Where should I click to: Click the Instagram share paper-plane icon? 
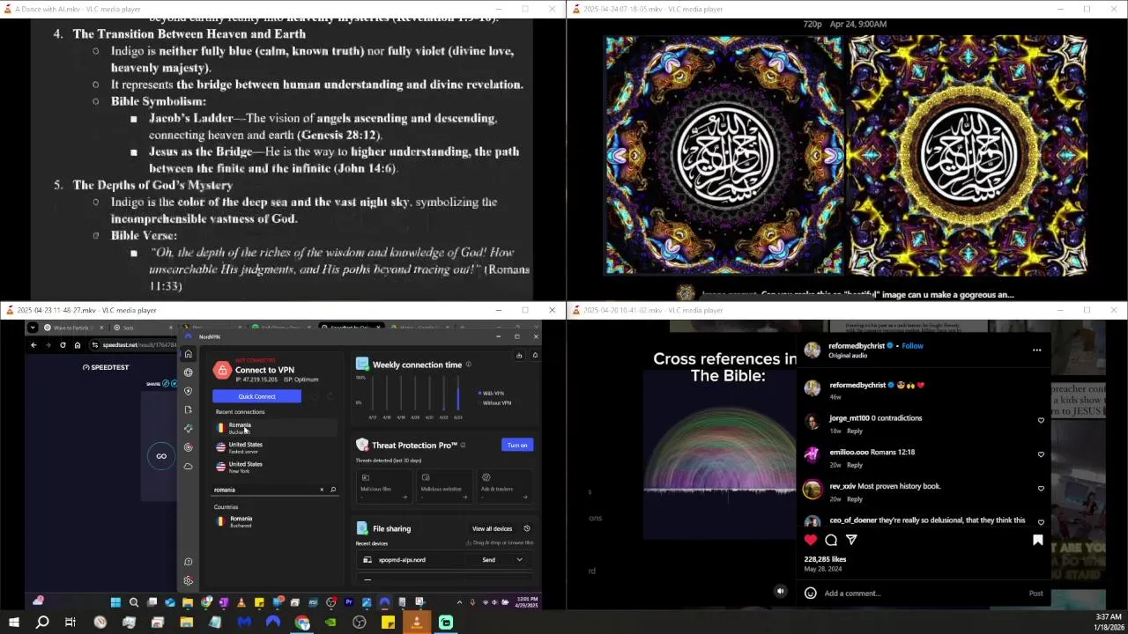click(x=851, y=540)
